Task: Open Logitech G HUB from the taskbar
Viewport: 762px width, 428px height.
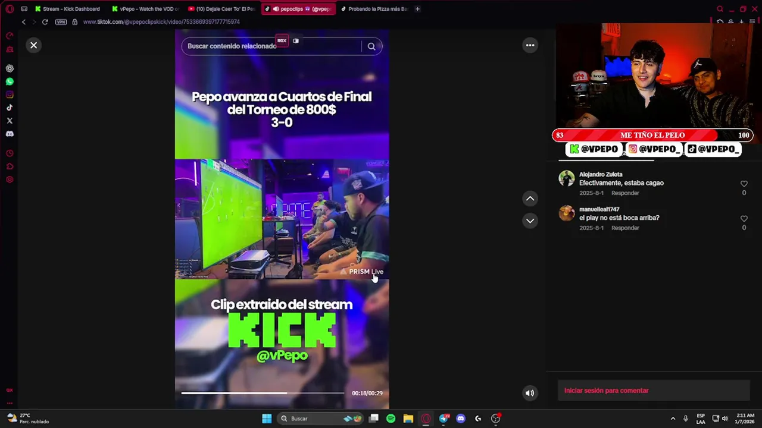Action: pos(477,418)
